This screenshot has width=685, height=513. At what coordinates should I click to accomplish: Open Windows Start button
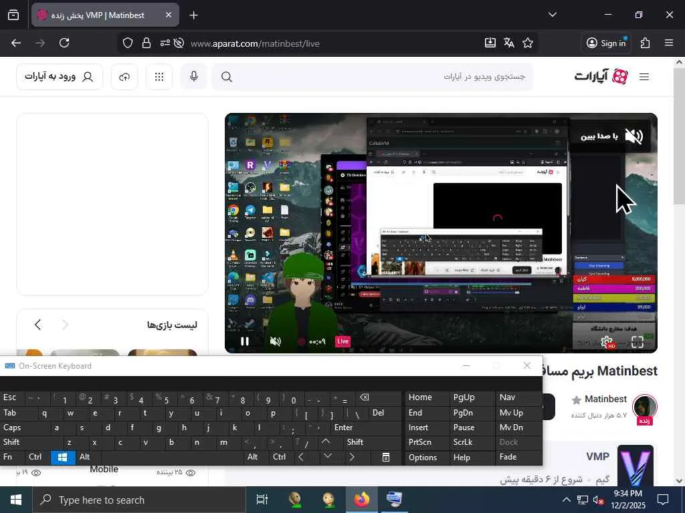(x=16, y=500)
